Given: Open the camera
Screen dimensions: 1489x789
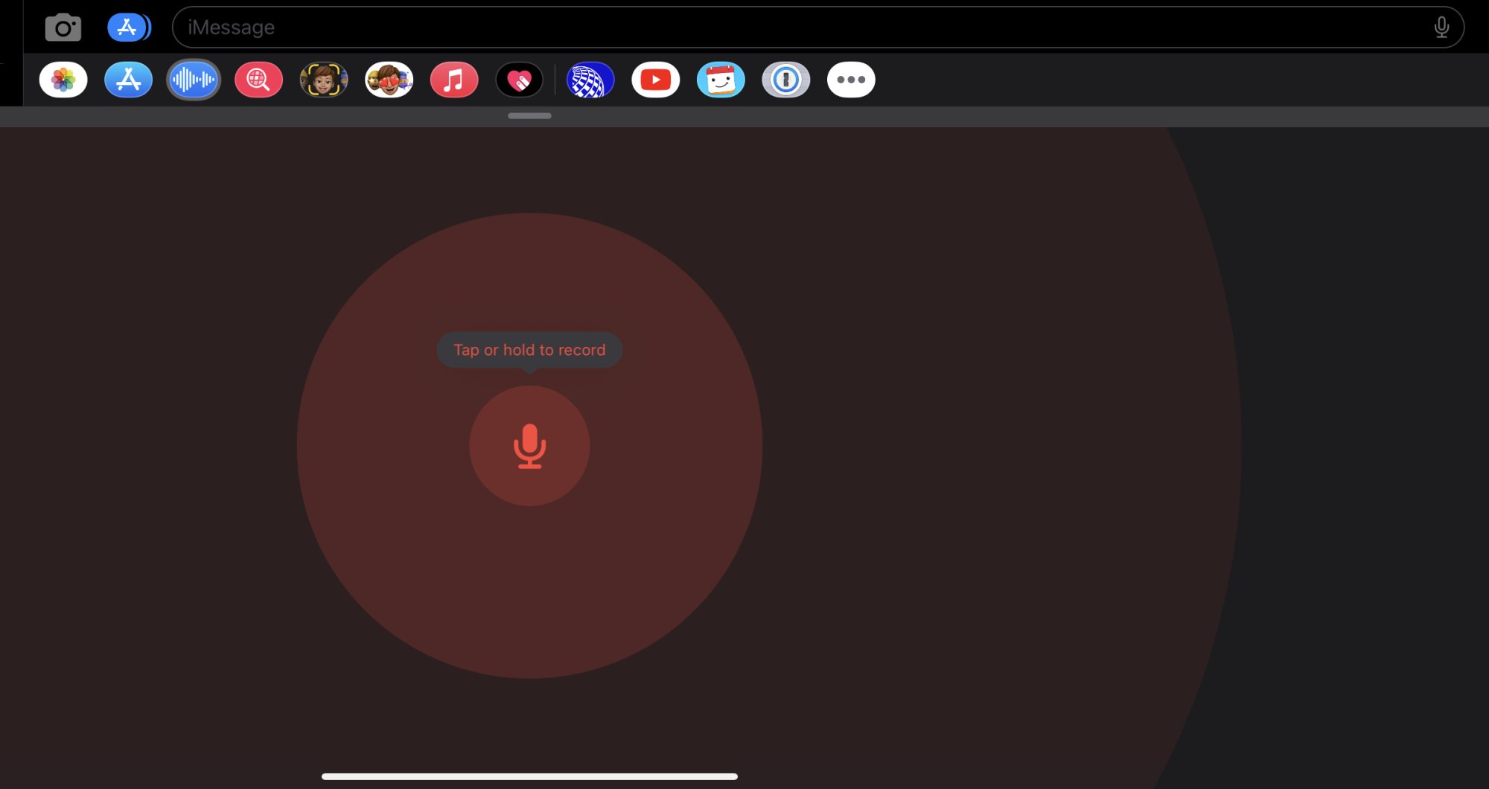Looking at the screenshot, I should [63, 28].
